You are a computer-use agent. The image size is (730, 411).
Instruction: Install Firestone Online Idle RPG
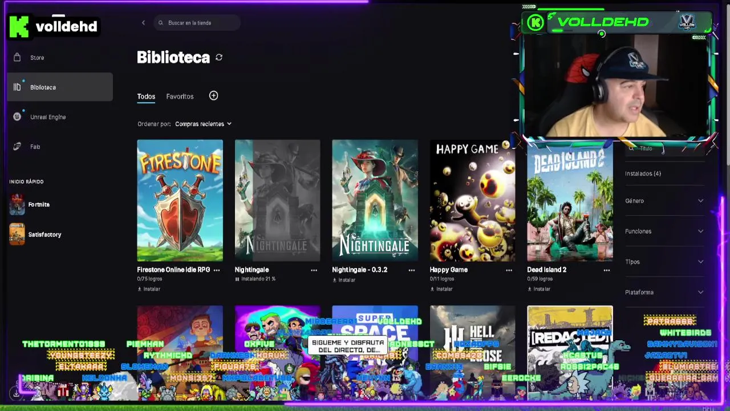click(x=149, y=289)
